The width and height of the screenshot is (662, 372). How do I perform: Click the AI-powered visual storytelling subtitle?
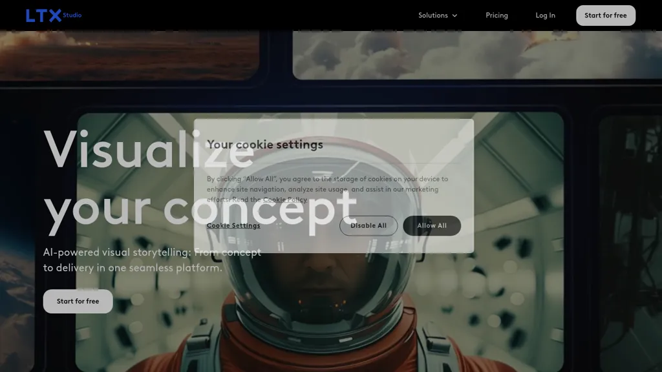coord(152,260)
